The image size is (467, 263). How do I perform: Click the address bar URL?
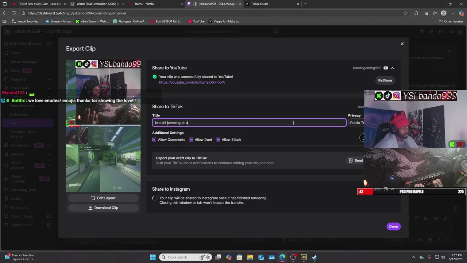click(77, 13)
